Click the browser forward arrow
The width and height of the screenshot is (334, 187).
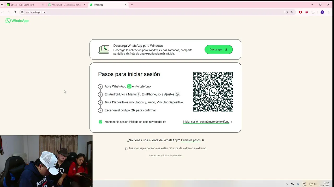[x=9, y=12]
